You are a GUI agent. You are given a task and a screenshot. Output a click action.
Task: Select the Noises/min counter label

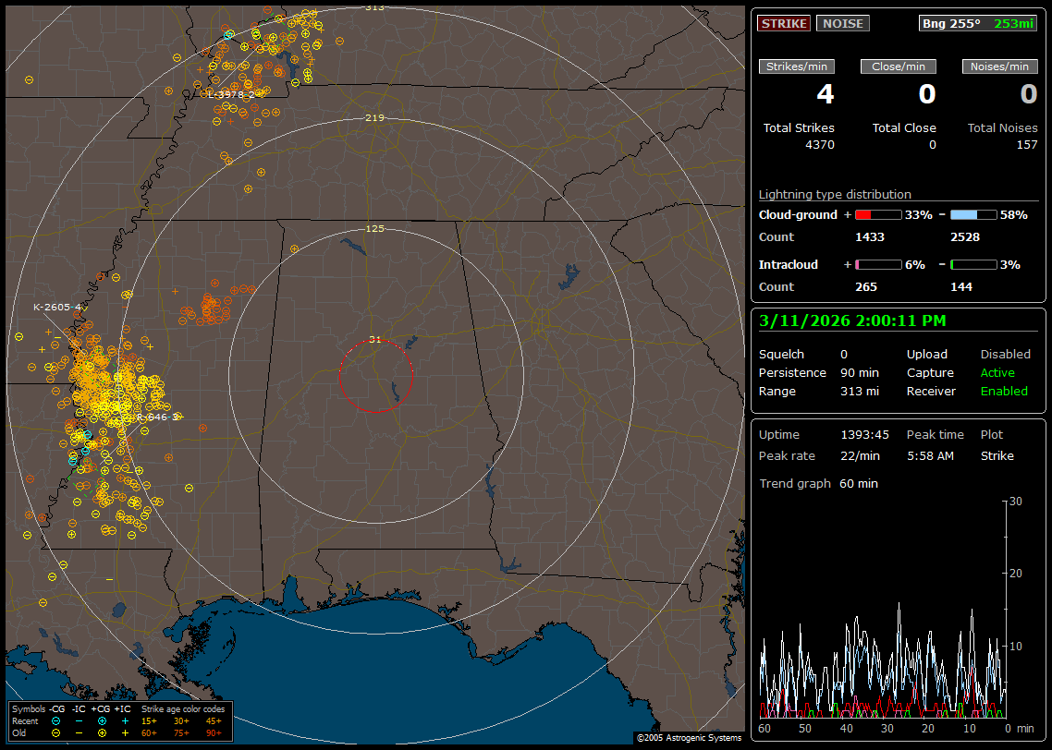tap(1000, 67)
